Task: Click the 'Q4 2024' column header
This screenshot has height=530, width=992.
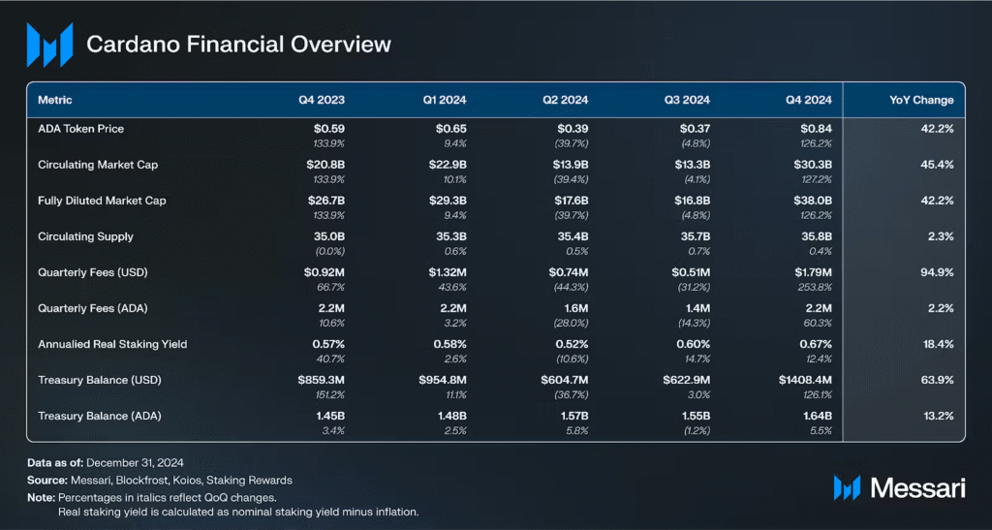Action: pos(811,100)
